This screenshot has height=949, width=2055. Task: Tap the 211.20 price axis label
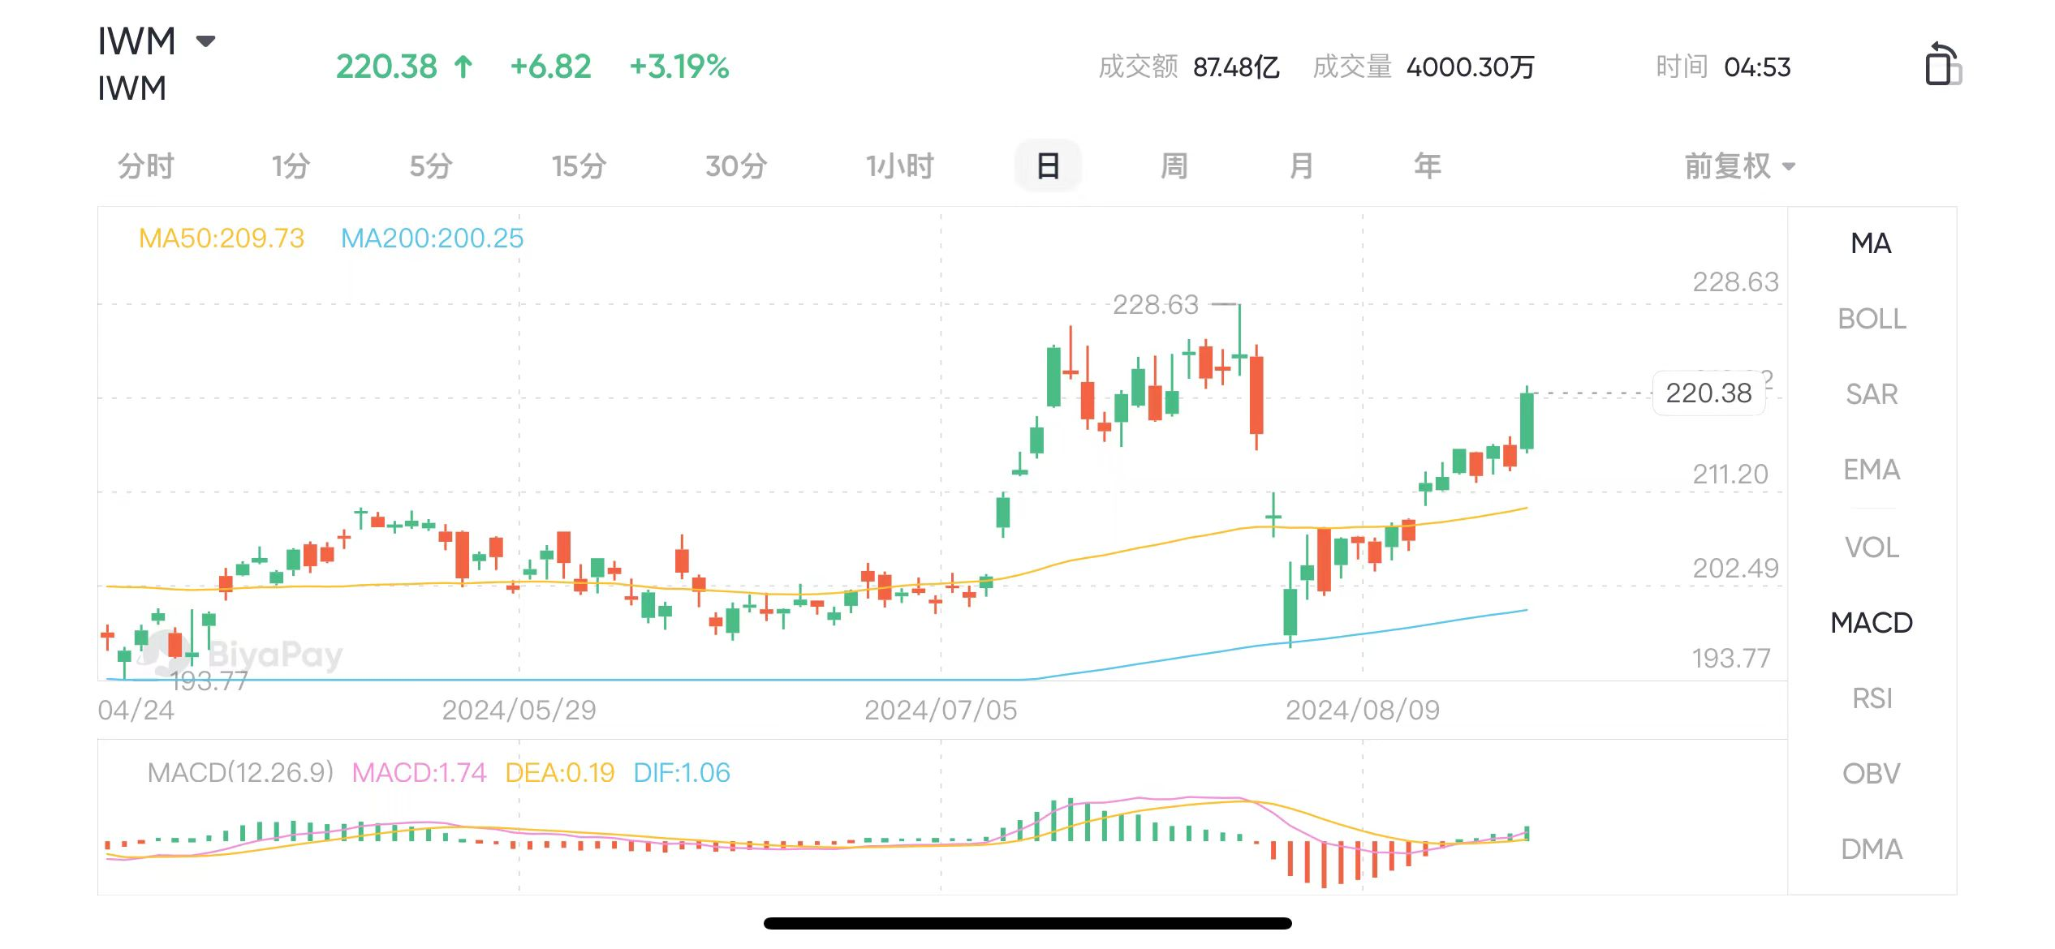pos(1730,474)
